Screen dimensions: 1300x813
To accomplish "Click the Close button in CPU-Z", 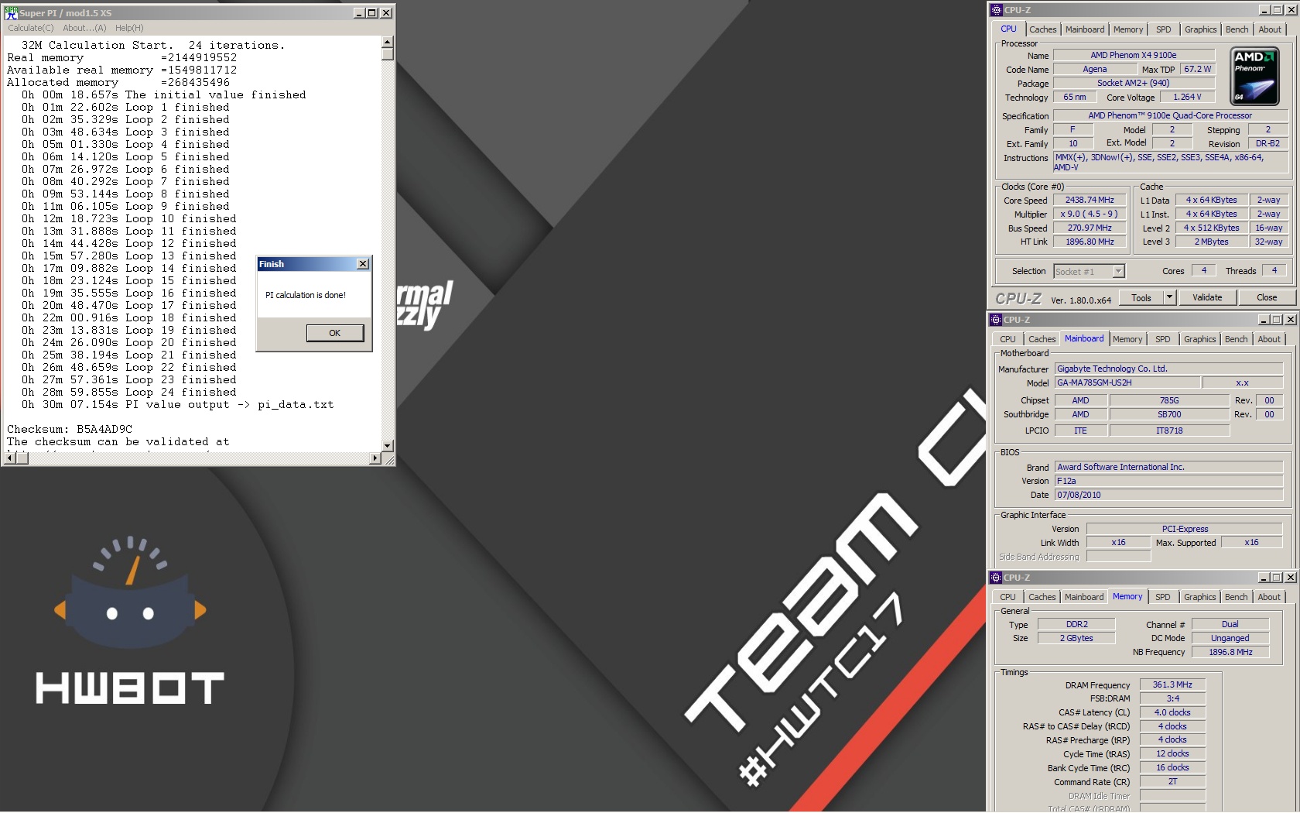I will point(1267,297).
